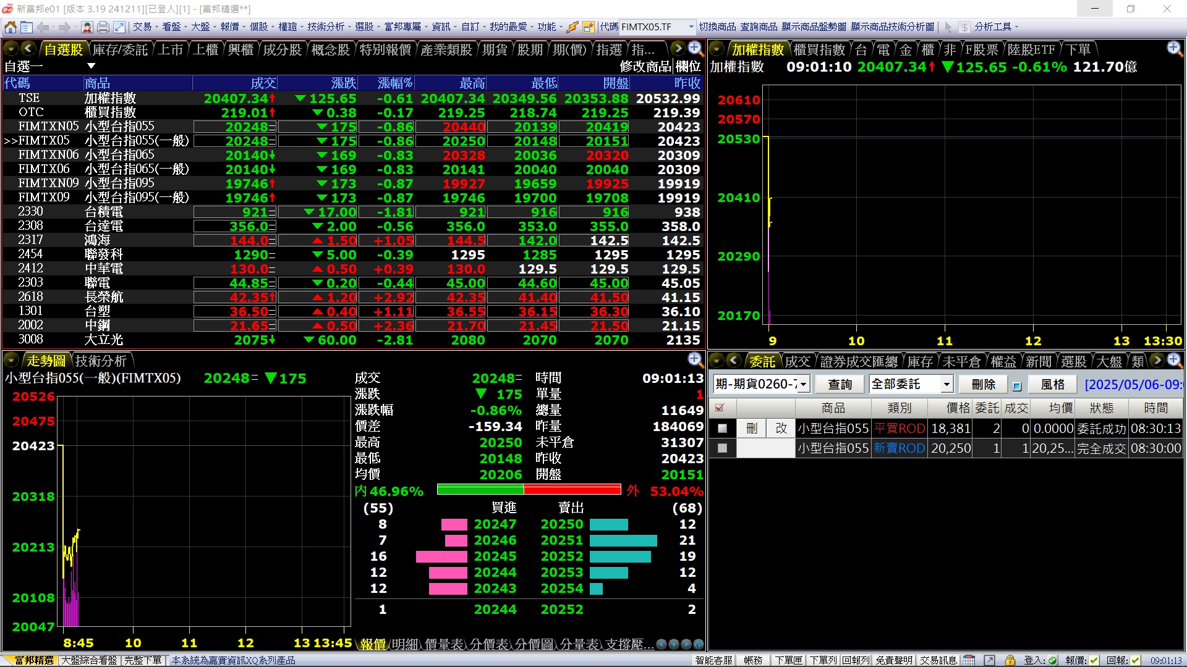Click the blue left arrow below quote tabs
This screenshot has height=667, width=1187.
click(662, 644)
